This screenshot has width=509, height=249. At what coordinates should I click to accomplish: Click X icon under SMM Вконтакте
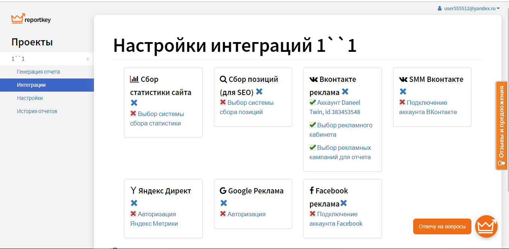tap(403, 92)
